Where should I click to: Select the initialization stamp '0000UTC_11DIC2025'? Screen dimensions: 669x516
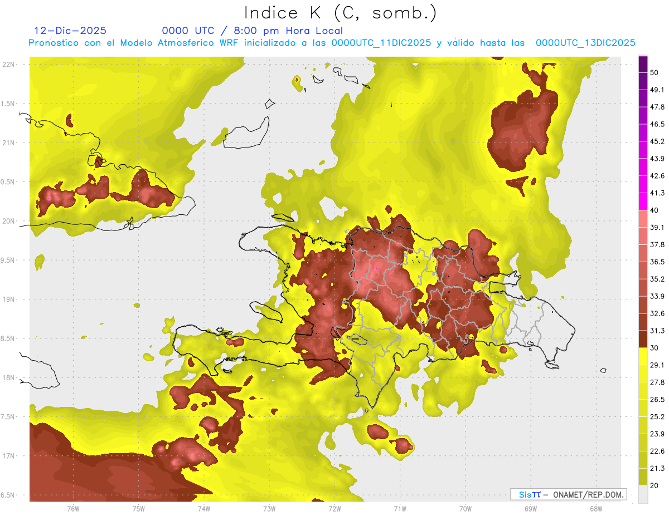381,43
